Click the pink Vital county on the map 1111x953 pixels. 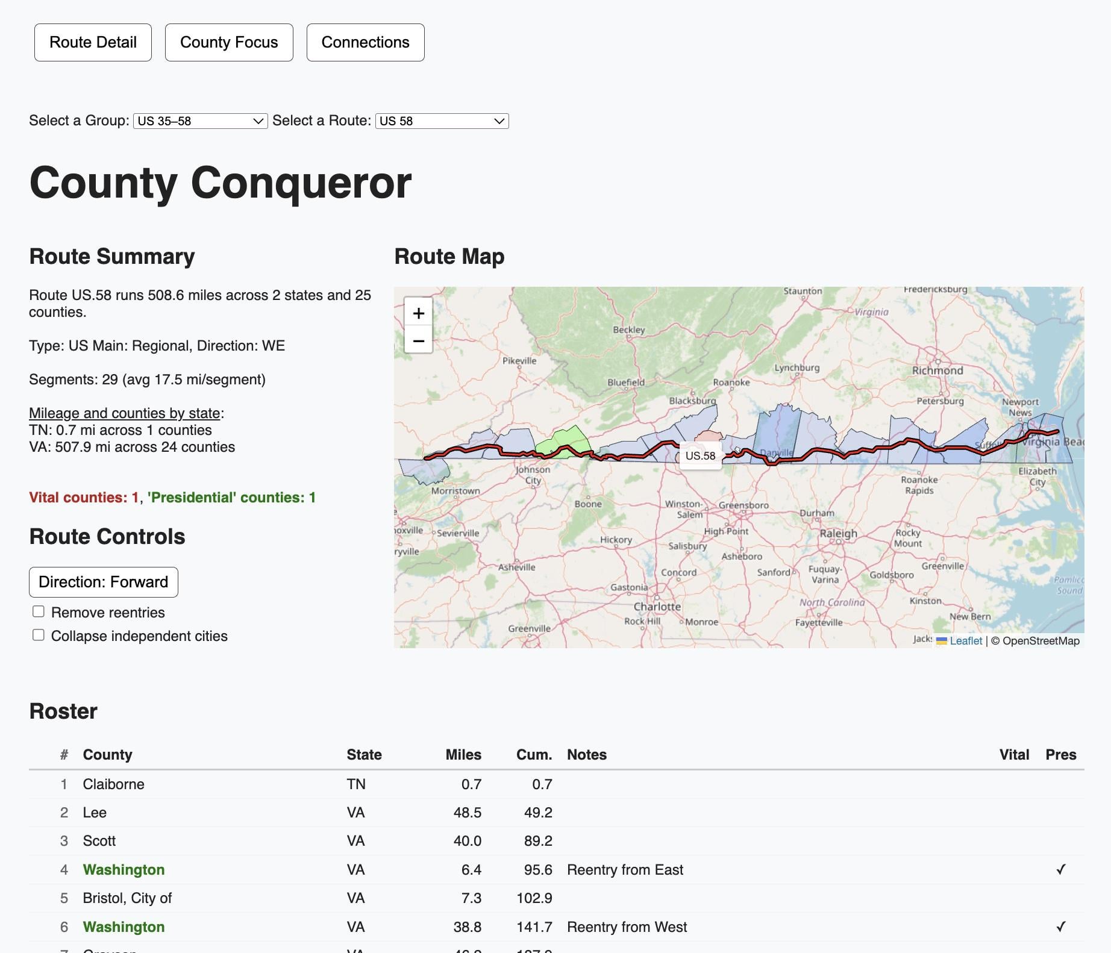(x=709, y=437)
